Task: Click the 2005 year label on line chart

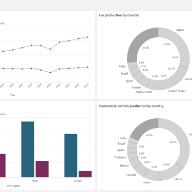Action: click(11, 86)
